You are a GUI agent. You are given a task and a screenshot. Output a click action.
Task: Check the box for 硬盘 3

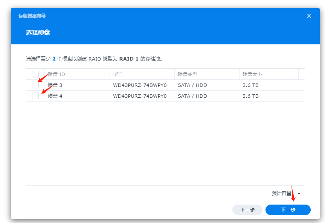pyautogui.click(x=35, y=85)
